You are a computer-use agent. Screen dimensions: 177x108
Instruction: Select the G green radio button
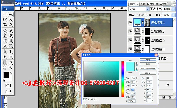click(127, 93)
